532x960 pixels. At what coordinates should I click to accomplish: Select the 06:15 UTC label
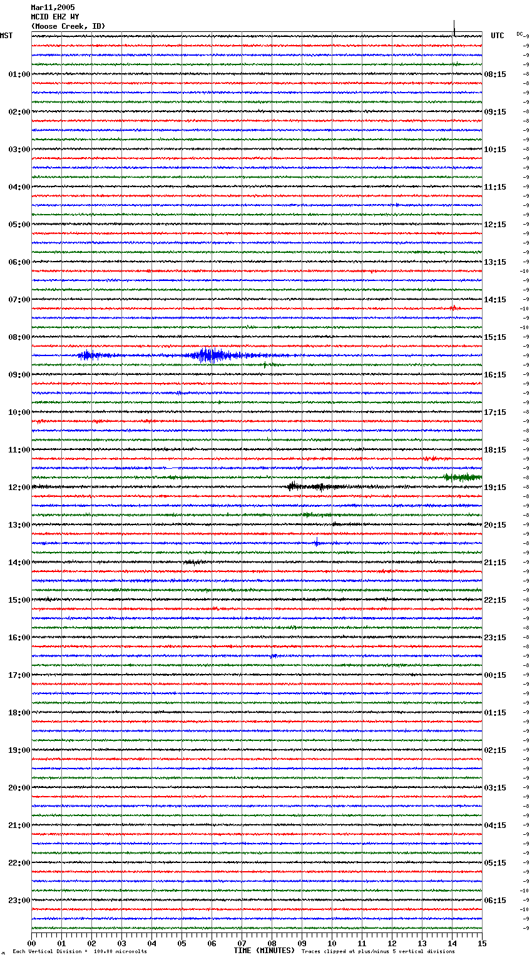point(495,901)
